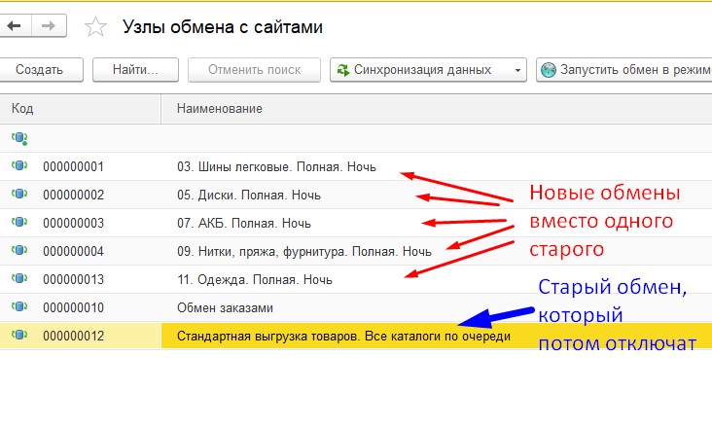The width and height of the screenshot is (712, 428).
Task: Click node icon for row 000000002
Action: 18,195
